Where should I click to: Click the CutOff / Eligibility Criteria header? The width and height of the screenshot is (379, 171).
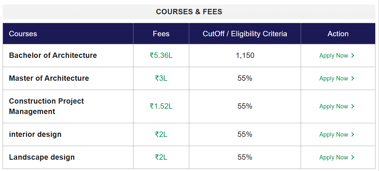tap(245, 34)
